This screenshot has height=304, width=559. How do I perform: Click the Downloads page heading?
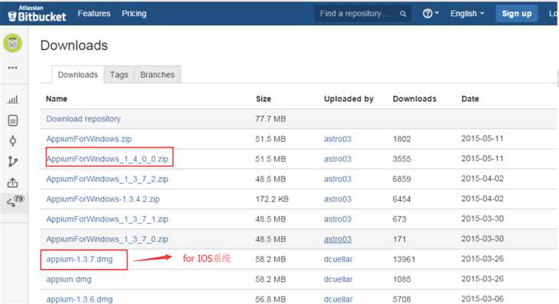[74, 46]
